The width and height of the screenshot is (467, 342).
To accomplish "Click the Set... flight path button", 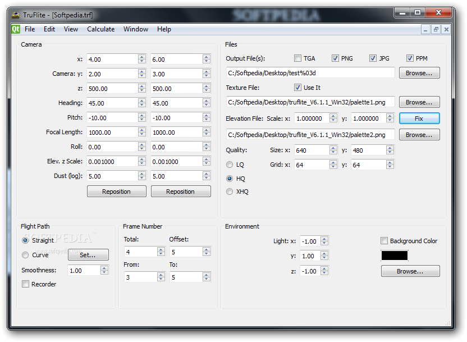I will tap(88, 255).
